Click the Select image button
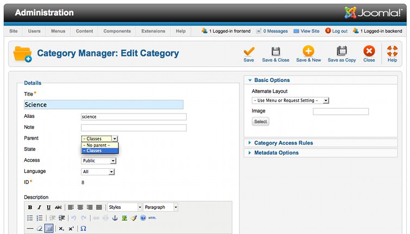 click(261, 122)
